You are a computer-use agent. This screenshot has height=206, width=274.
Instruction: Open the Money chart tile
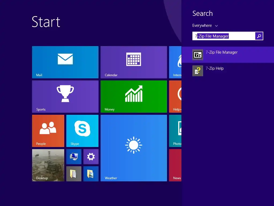pos(134,97)
